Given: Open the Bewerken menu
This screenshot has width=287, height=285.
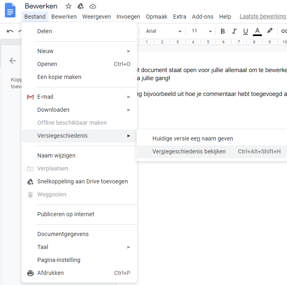Looking at the screenshot, I should pyautogui.click(x=64, y=17).
